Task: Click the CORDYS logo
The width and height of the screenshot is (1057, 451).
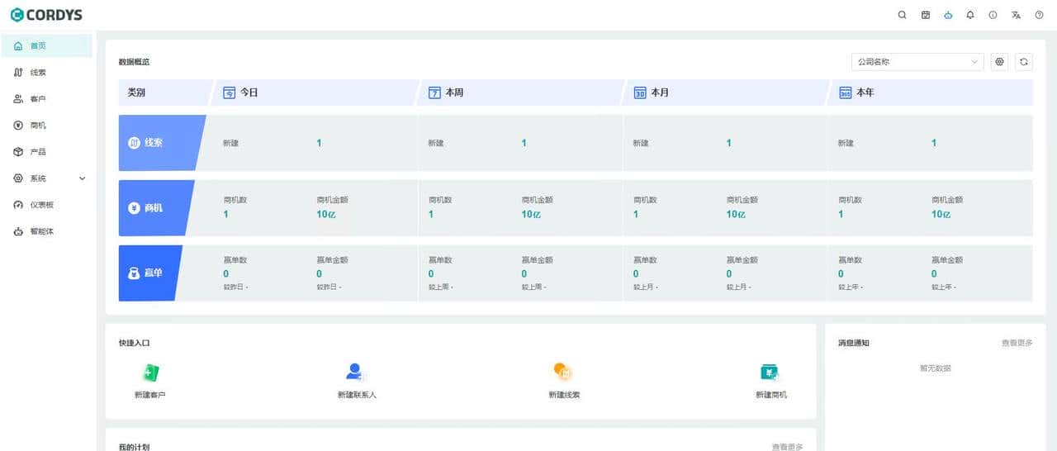Action: 46,15
